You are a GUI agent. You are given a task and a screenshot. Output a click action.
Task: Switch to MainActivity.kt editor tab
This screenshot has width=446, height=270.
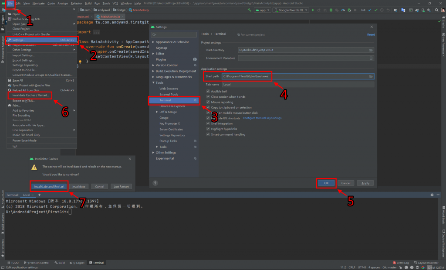[x=110, y=17]
